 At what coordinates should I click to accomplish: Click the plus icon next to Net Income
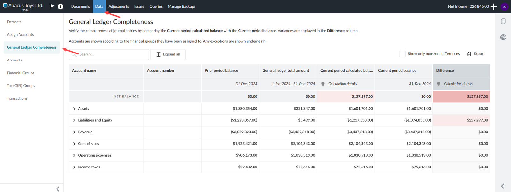493,6
